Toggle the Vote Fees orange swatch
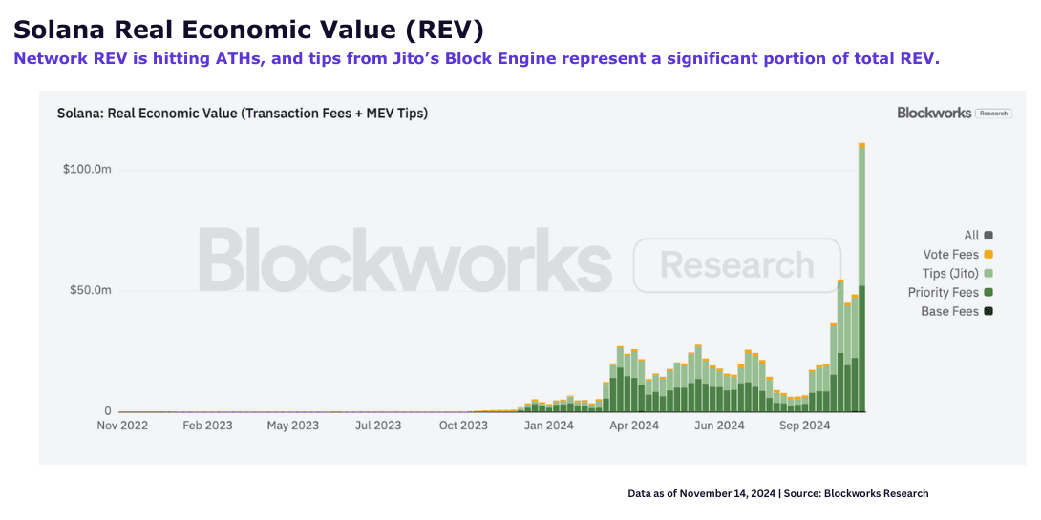The height and width of the screenshot is (520, 1041). click(x=988, y=254)
